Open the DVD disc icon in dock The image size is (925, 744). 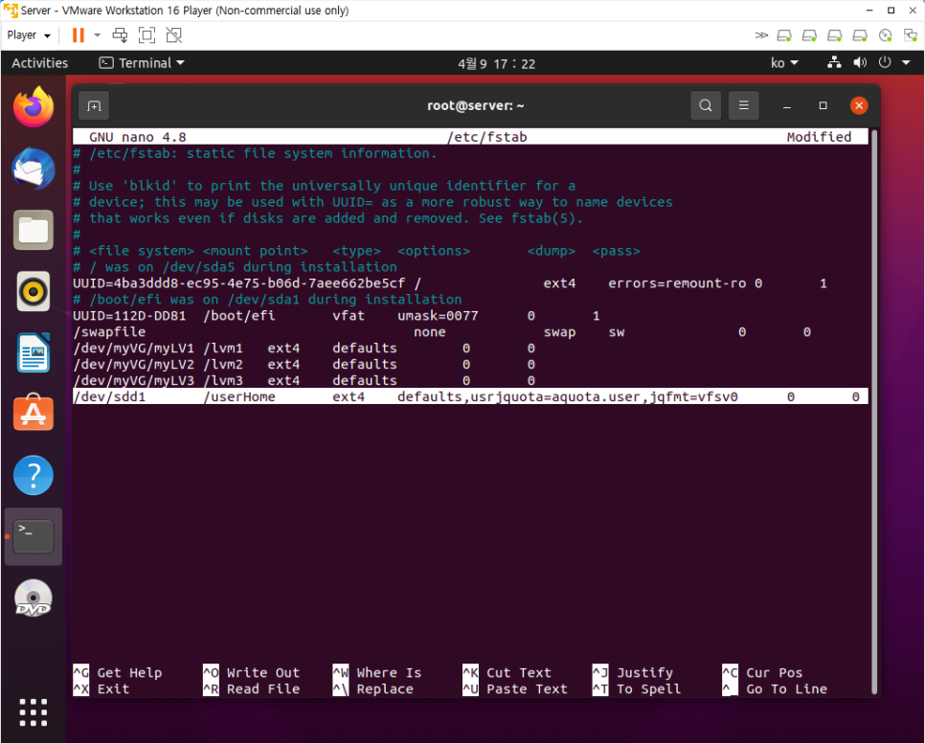click(x=34, y=598)
